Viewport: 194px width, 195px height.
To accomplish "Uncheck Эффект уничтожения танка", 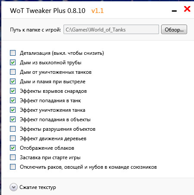I will pos(13,110).
